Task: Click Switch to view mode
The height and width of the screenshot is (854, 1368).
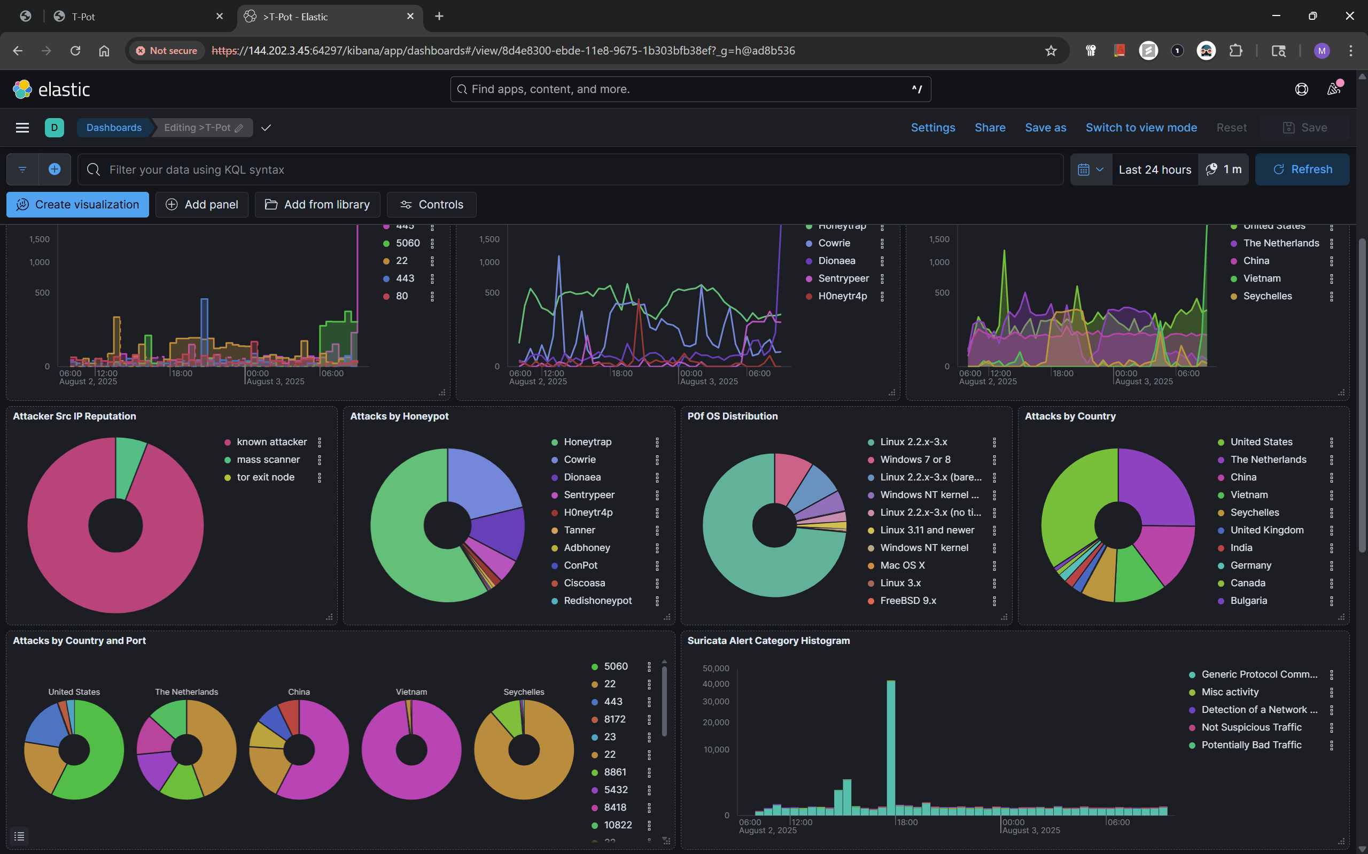Action: [1141, 128]
